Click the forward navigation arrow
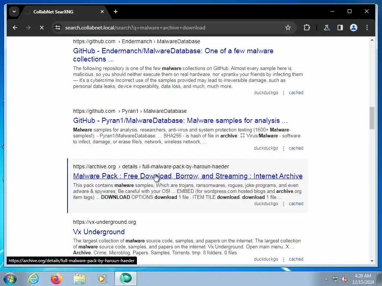The height and width of the screenshot is (286, 382). pyautogui.click(x=28, y=28)
